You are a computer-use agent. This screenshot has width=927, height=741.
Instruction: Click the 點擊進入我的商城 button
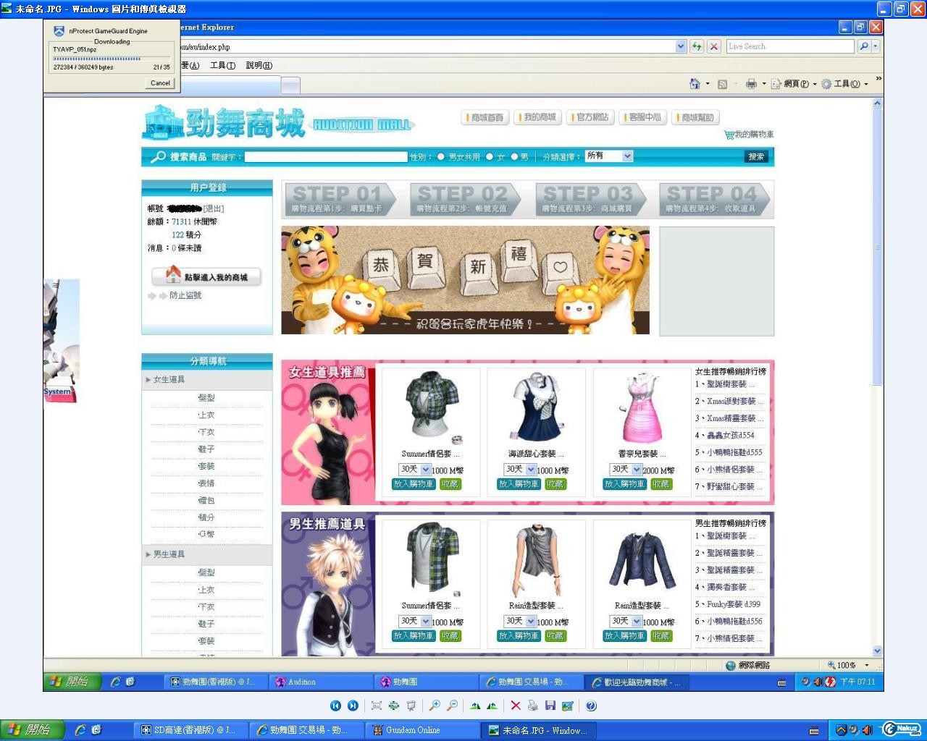tap(206, 276)
